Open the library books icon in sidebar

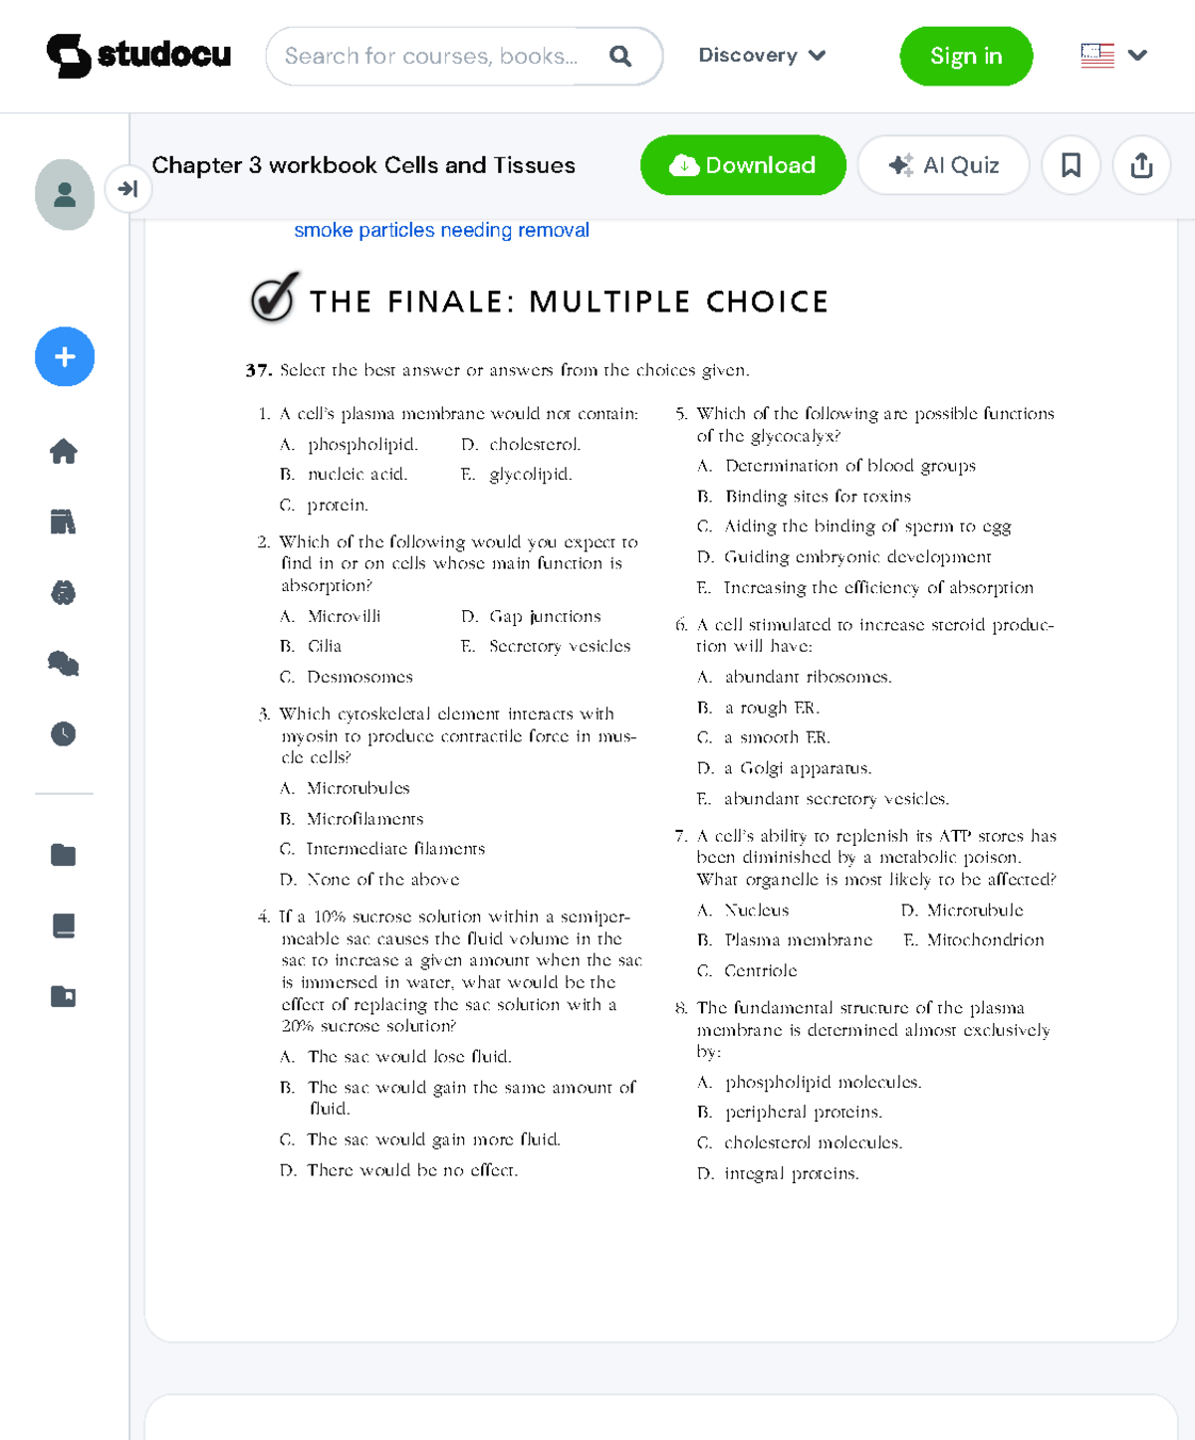pos(64,521)
